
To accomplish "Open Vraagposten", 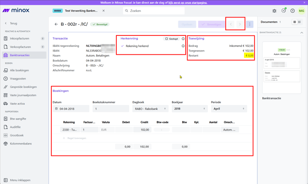I will (x=17, y=79).
